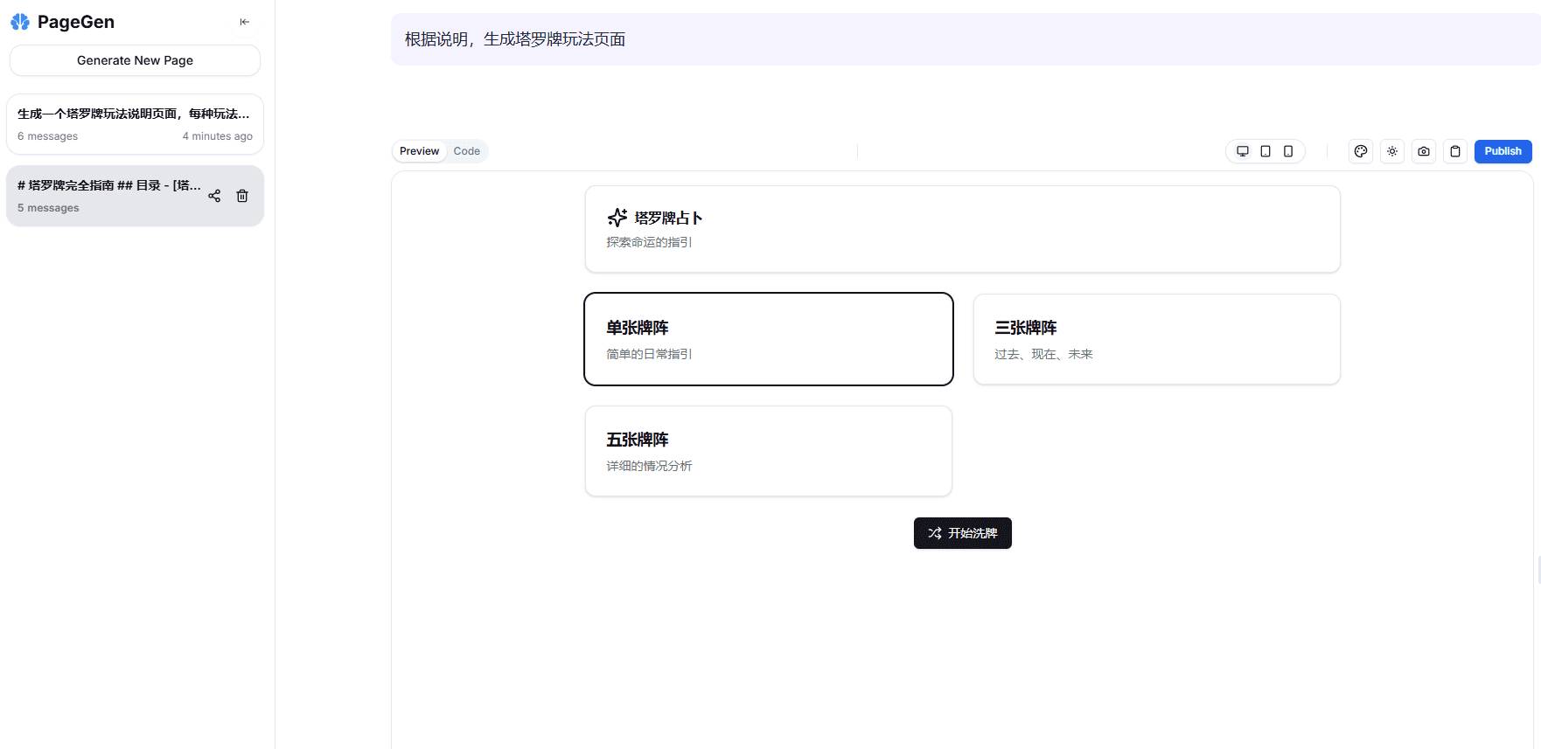The height and width of the screenshot is (749, 1541).
Task: Select mobile phone preview device icon
Action: point(1288,151)
